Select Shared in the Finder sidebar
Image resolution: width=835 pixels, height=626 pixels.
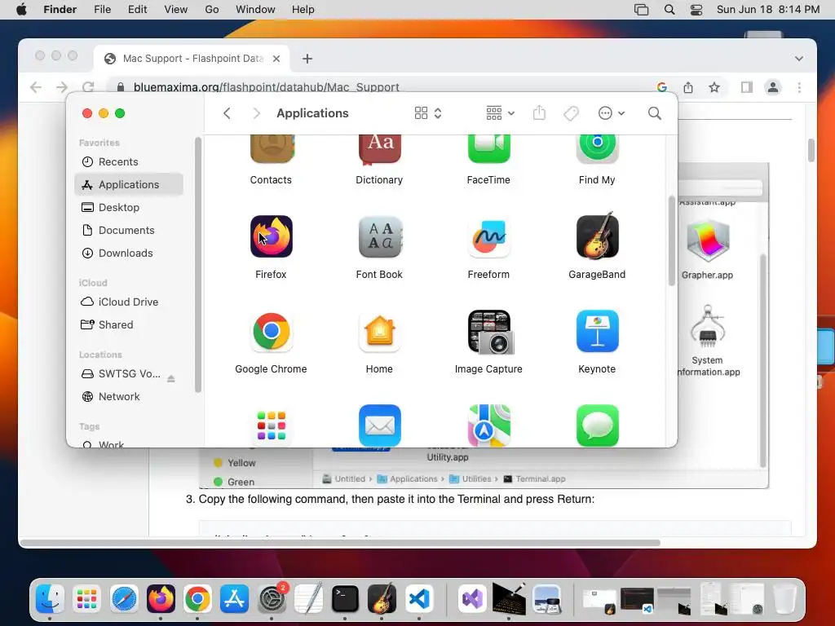pyautogui.click(x=129, y=324)
